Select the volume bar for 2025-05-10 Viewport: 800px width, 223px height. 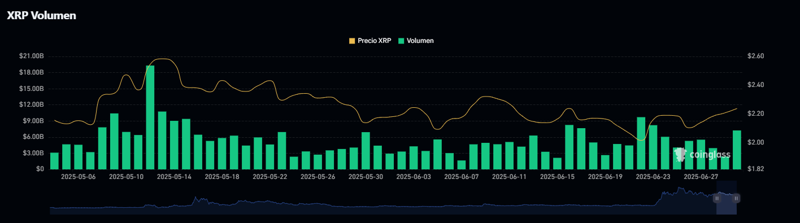pos(126,150)
